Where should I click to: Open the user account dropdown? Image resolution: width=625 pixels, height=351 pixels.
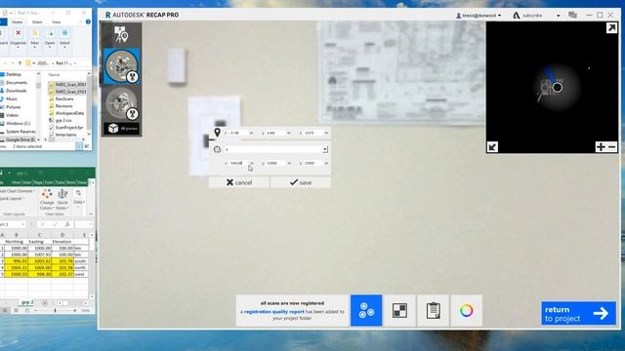[479, 16]
